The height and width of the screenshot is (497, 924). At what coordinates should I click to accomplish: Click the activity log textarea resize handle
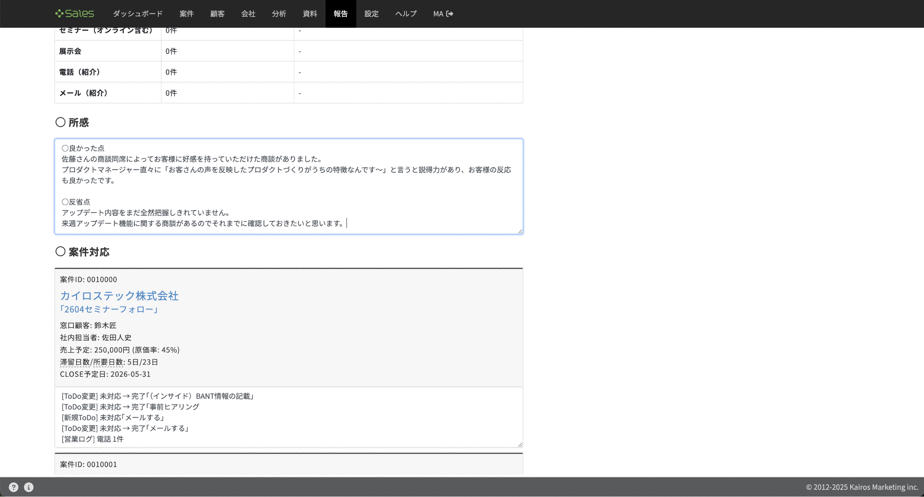(520, 444)
